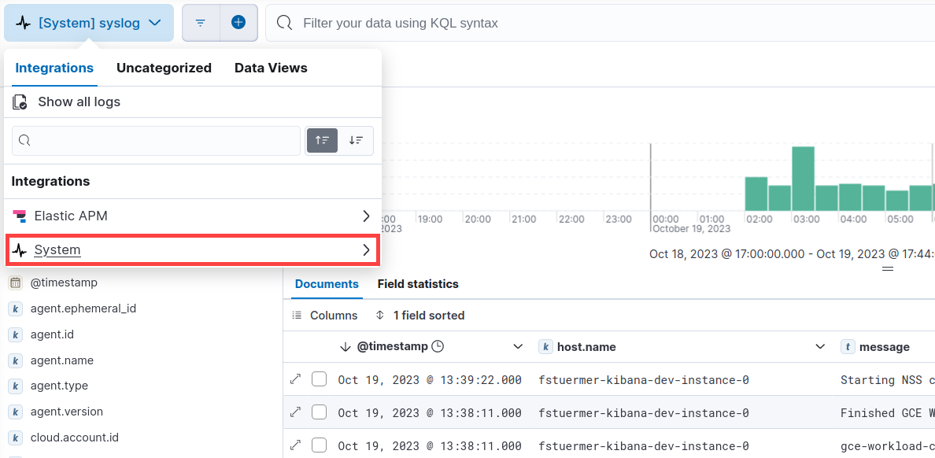Click the tallest histogram bar at 03:00
The image size is (935, 458).
point(803,178)
